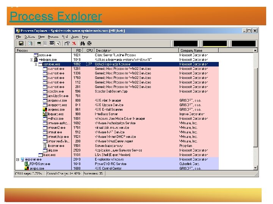This screenshot has width=273, height=204.
Task: Click the rightmost memory graph in toolbar
Action: point(243,43)
